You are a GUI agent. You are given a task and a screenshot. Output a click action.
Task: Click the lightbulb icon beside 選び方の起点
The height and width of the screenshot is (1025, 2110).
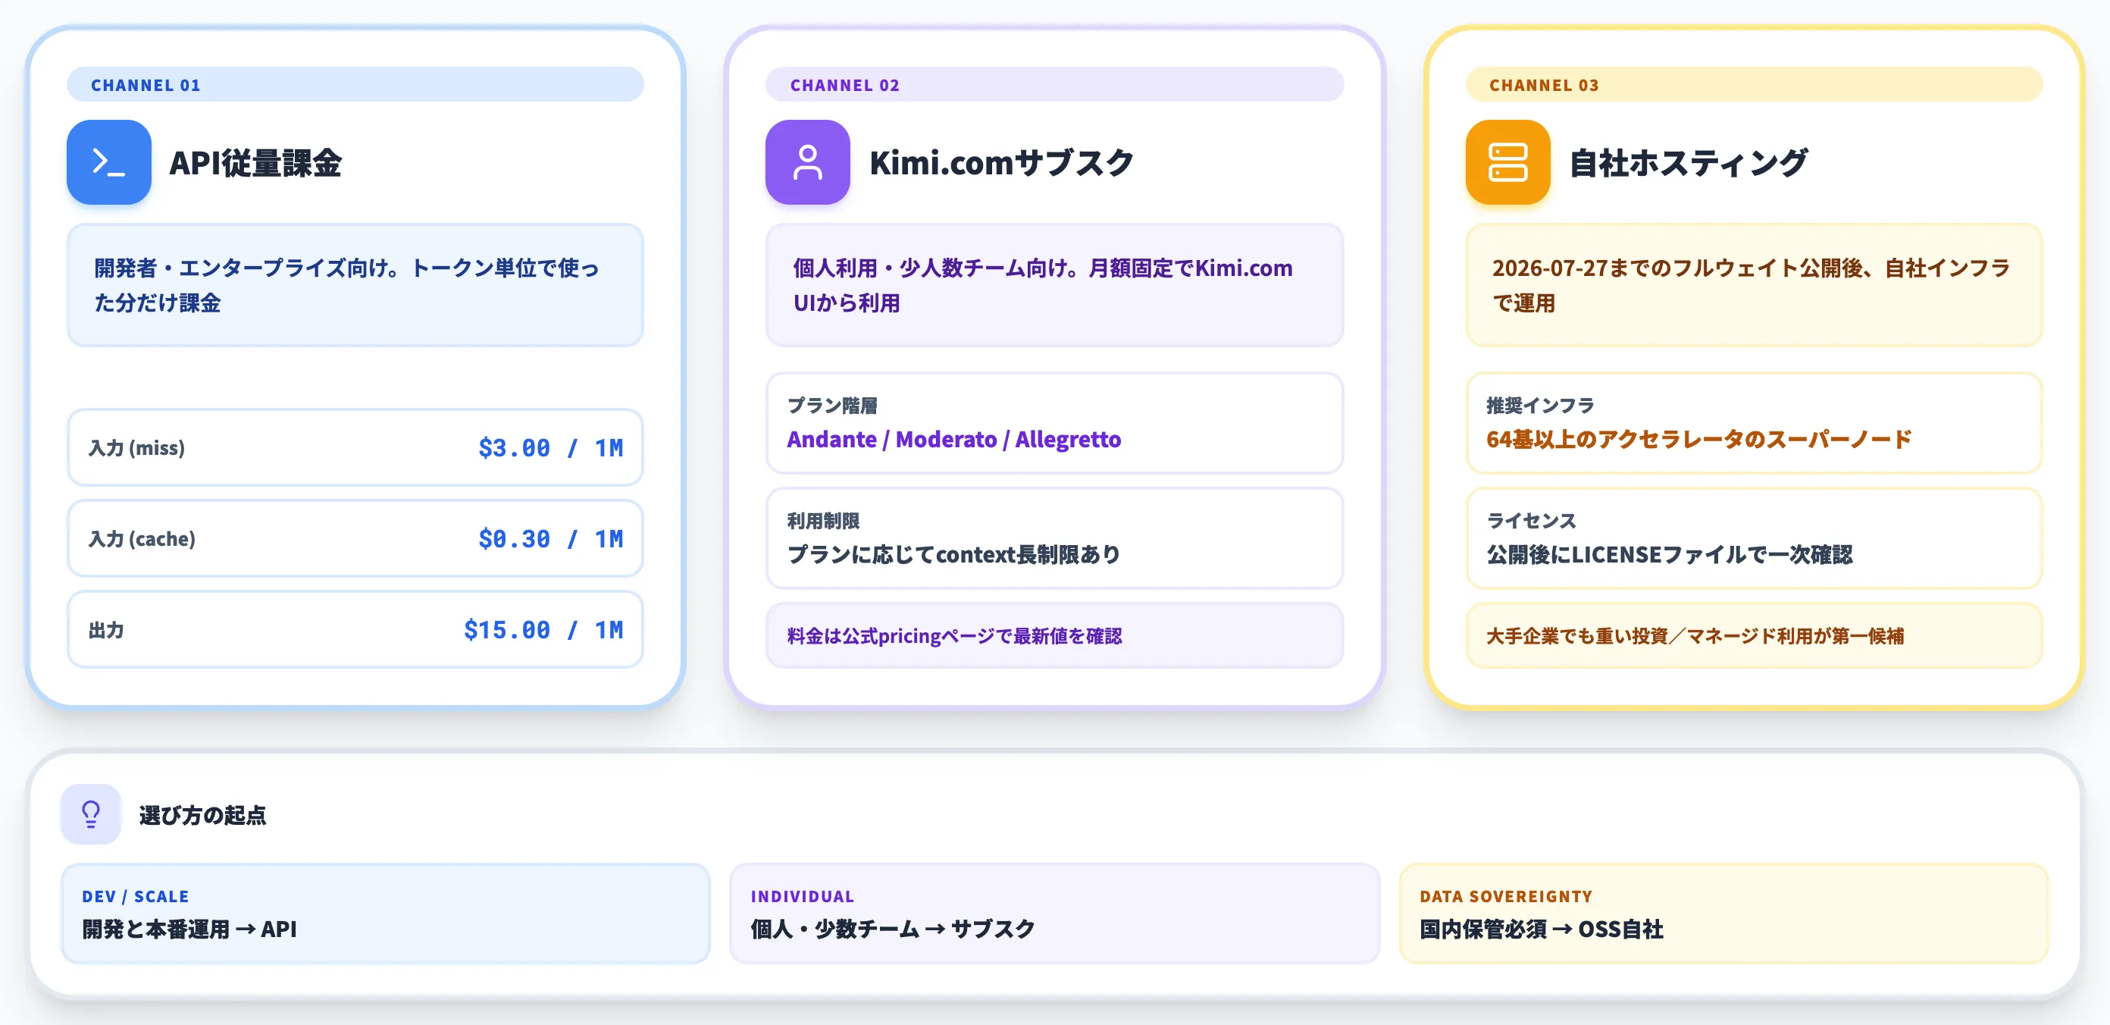pyautogui.click(x=91, y=814)
